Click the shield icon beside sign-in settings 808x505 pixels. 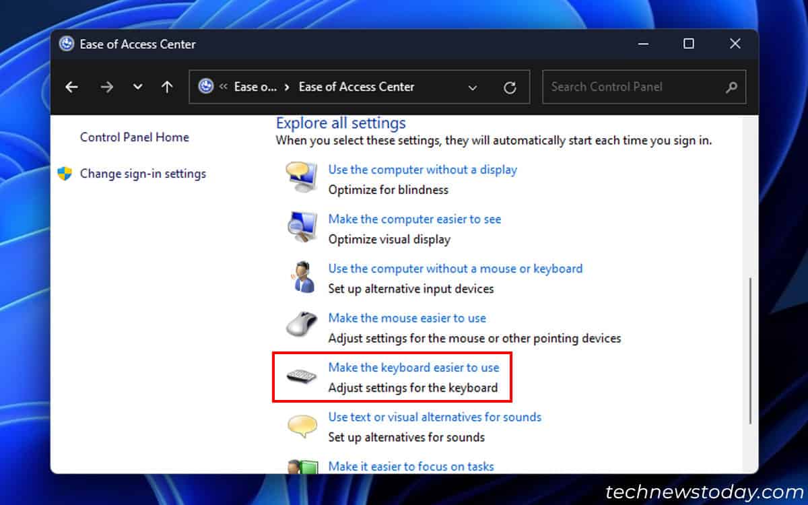(x=65, y=174)
